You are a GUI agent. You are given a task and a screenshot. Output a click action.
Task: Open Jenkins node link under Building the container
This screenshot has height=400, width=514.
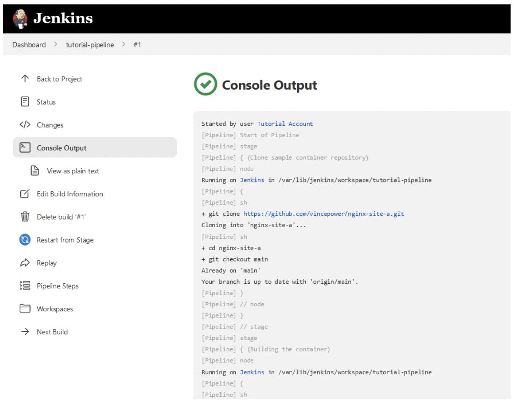252,372
